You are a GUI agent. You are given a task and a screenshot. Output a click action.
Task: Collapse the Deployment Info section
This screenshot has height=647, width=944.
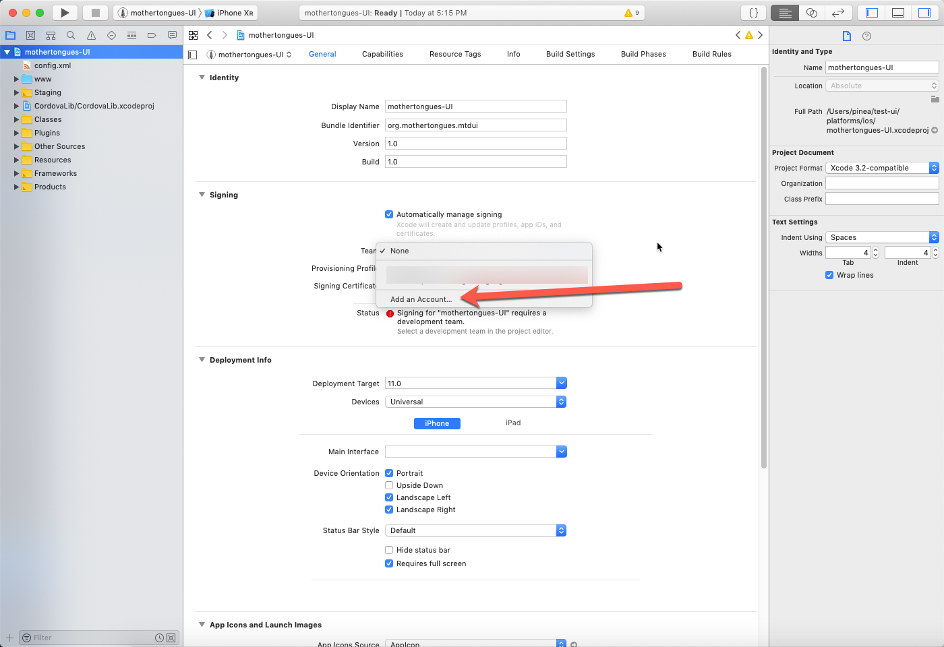coord(202,360)
